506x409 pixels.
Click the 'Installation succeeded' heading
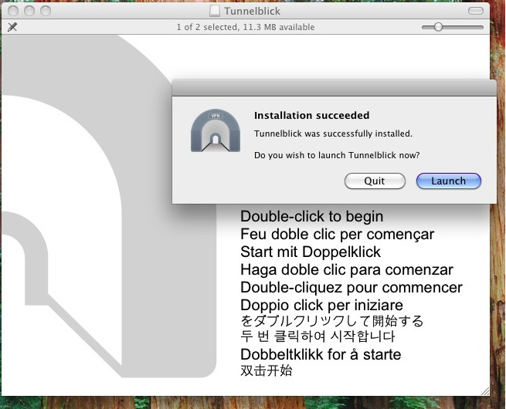(312, 116)
